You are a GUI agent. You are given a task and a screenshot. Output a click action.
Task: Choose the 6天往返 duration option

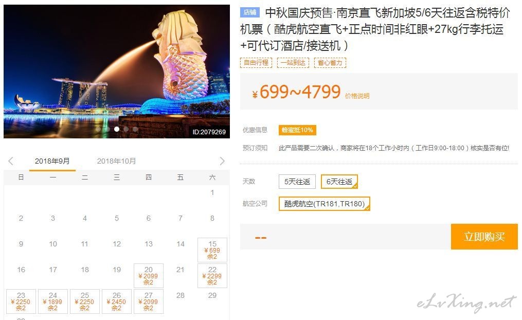pos(339,182)
